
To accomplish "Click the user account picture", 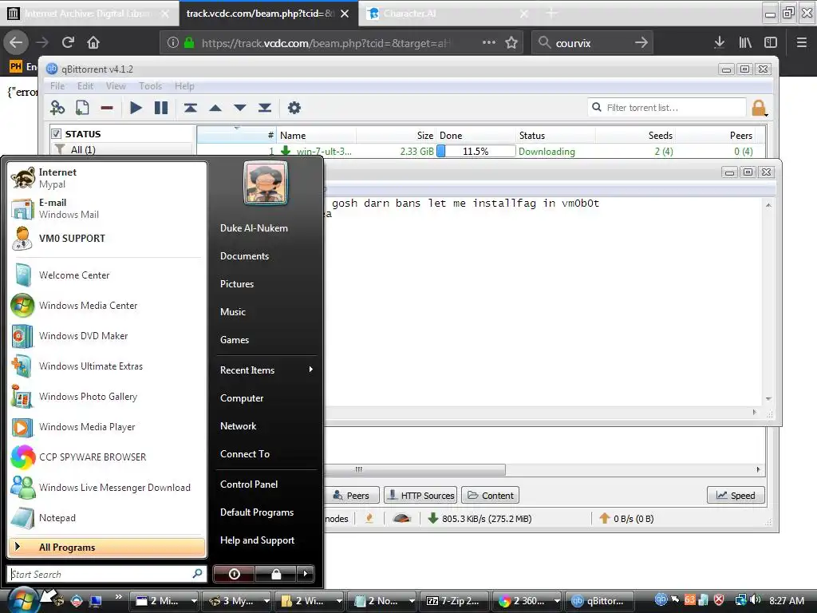I will pos(266,183).
